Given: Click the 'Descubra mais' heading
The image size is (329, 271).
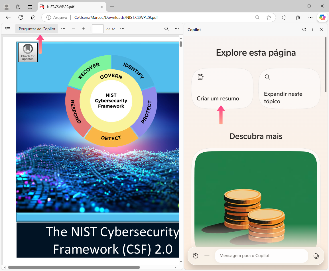Looking at the screenshot, I should [256, 136].
